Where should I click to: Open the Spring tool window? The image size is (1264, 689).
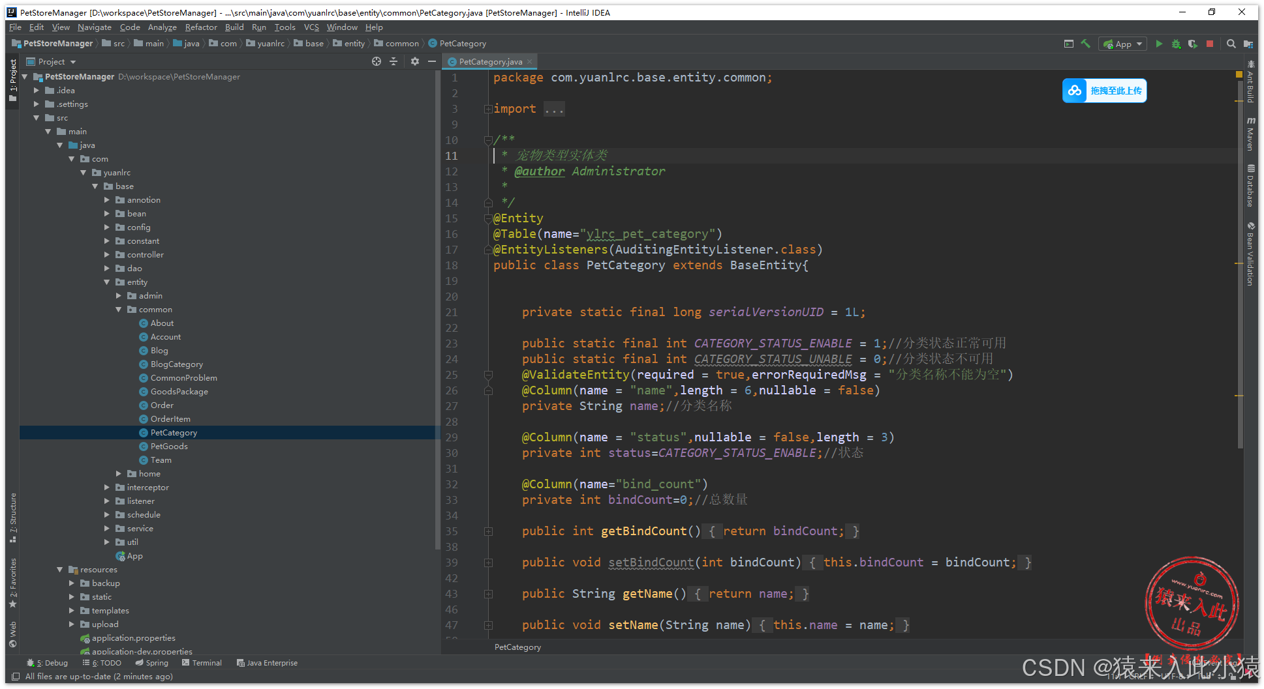coord(151,663)
